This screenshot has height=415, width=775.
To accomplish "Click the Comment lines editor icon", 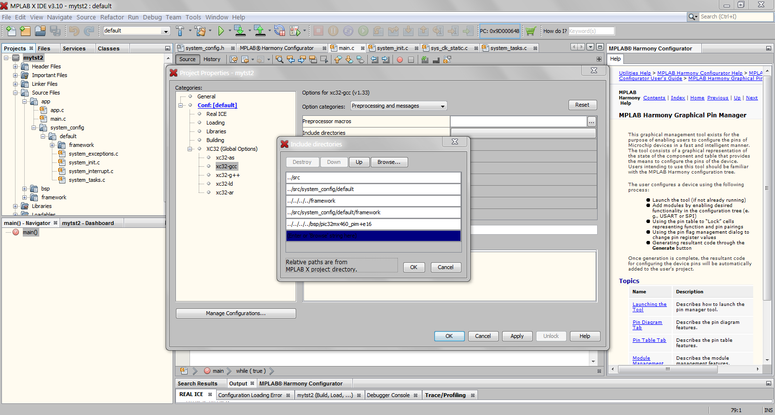I will [425, 59].
